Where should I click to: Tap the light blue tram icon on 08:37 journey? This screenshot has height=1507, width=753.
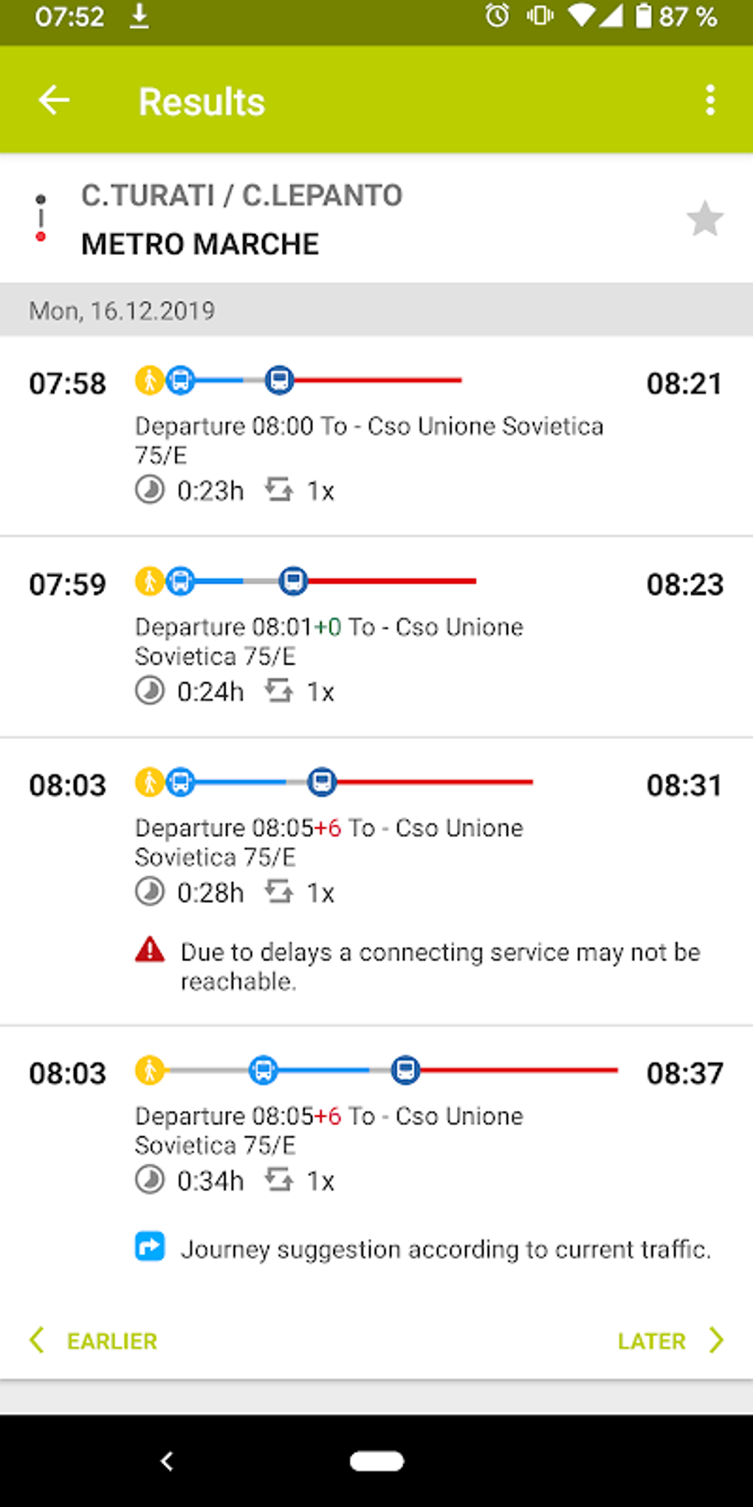click(263, 1070)
